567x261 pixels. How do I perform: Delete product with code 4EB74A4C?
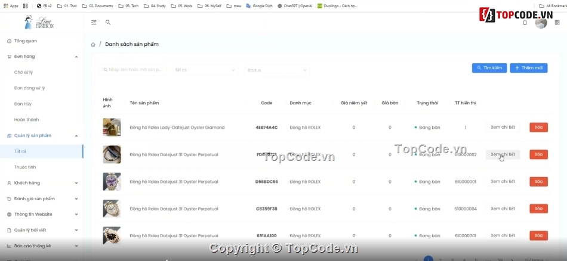[539, 128]
